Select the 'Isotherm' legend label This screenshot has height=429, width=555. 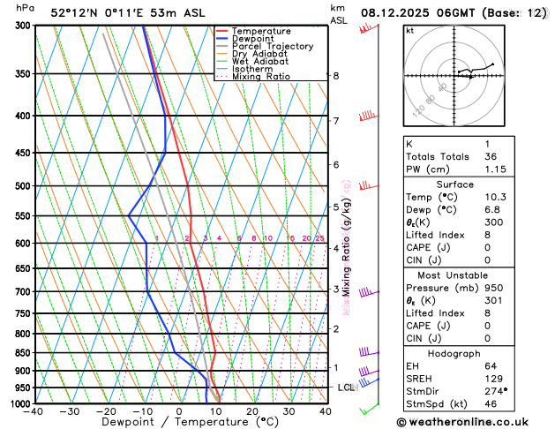(252, 69)
